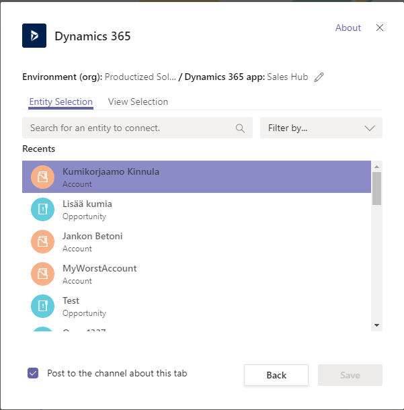Click the Lisää kumia opportunity icon
The image size is (404, 410).
click(42, 209)
